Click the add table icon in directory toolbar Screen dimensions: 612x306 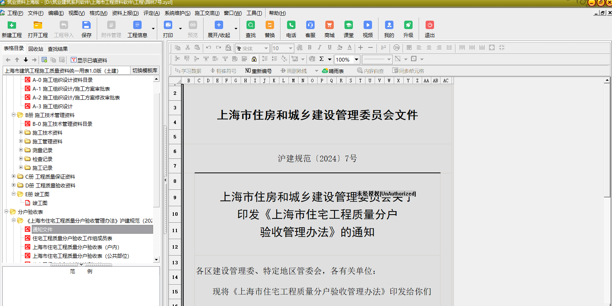point(44,60)
